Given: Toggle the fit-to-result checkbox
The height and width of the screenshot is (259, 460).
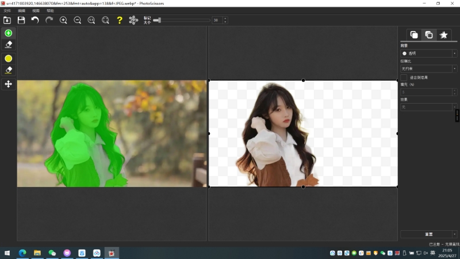Looking at the screenshot, I should (x=404, y=78).
